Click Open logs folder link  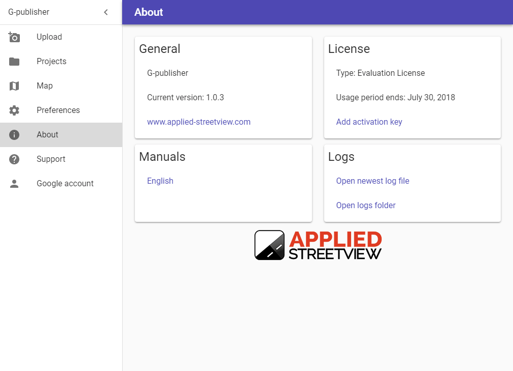click(x=366, y=206)
